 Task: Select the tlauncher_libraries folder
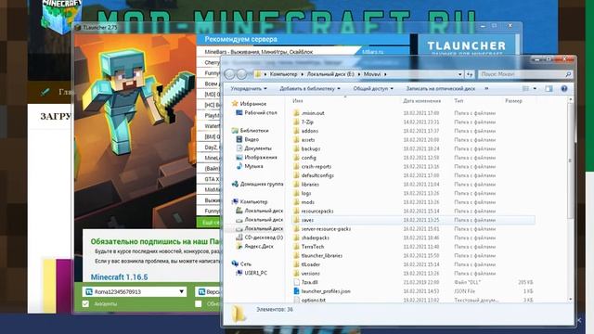(322, 256)
